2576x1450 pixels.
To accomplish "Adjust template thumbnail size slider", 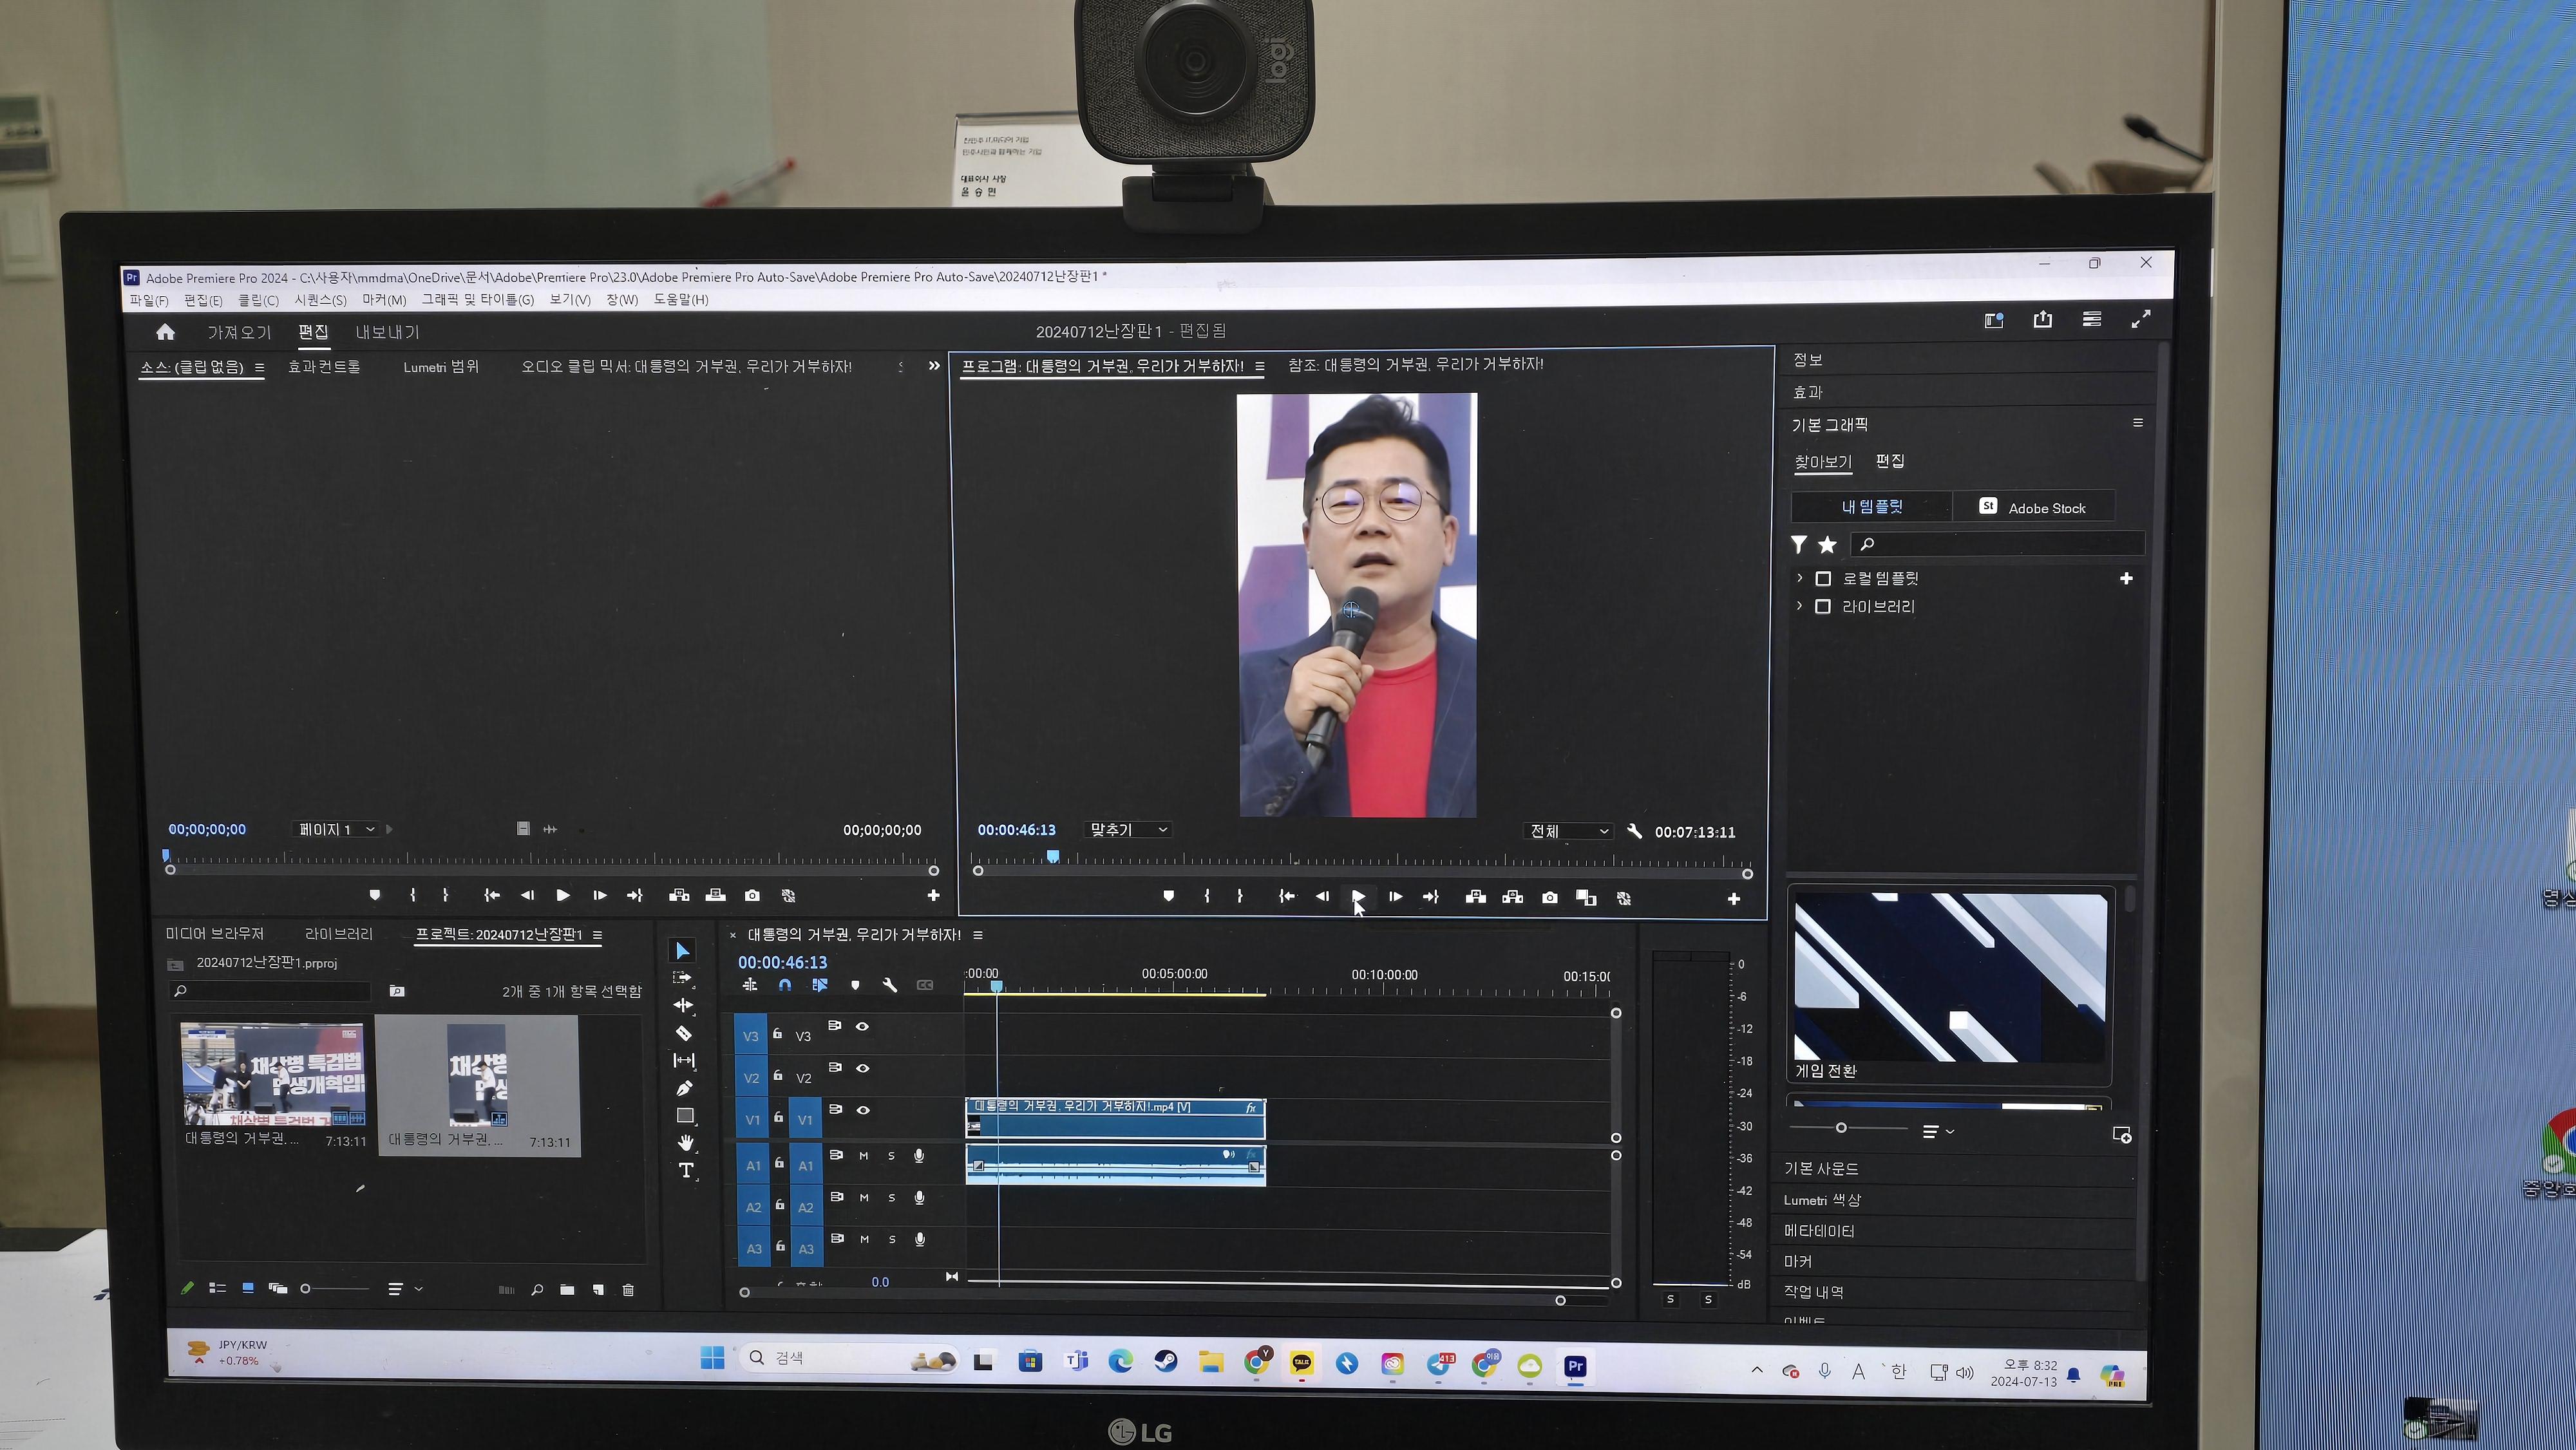I will click(x=1841, y=1128).
